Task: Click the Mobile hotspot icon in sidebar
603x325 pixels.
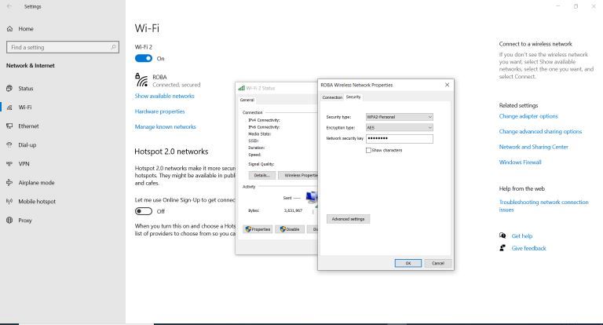Action: (9, 202)
